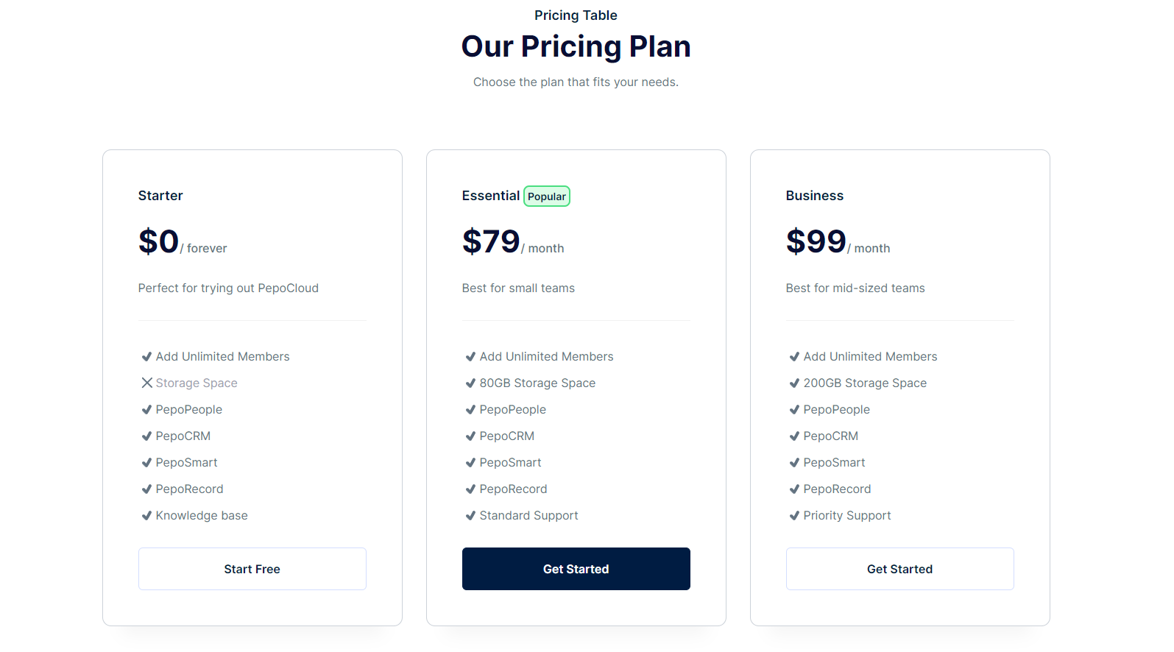Select the Our Pricing Plan heading

point(576,46)
